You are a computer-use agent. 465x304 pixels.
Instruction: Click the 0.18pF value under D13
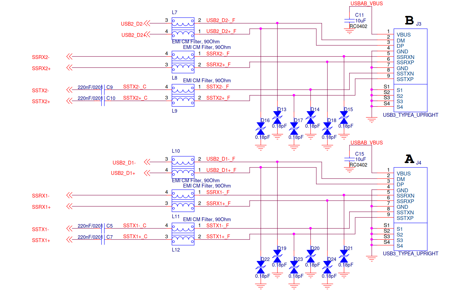tap(279, 126)
